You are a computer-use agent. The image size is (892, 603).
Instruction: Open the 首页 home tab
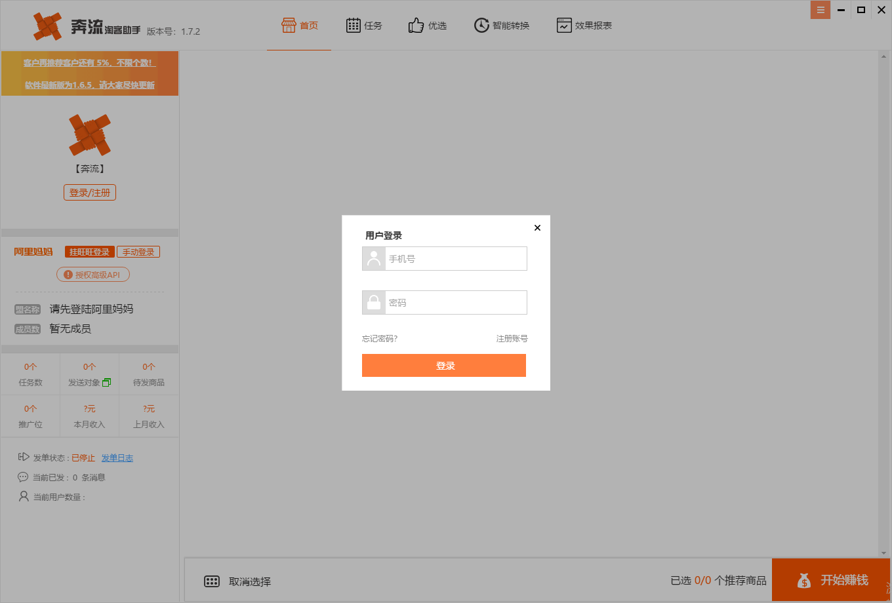pos(299,26)
